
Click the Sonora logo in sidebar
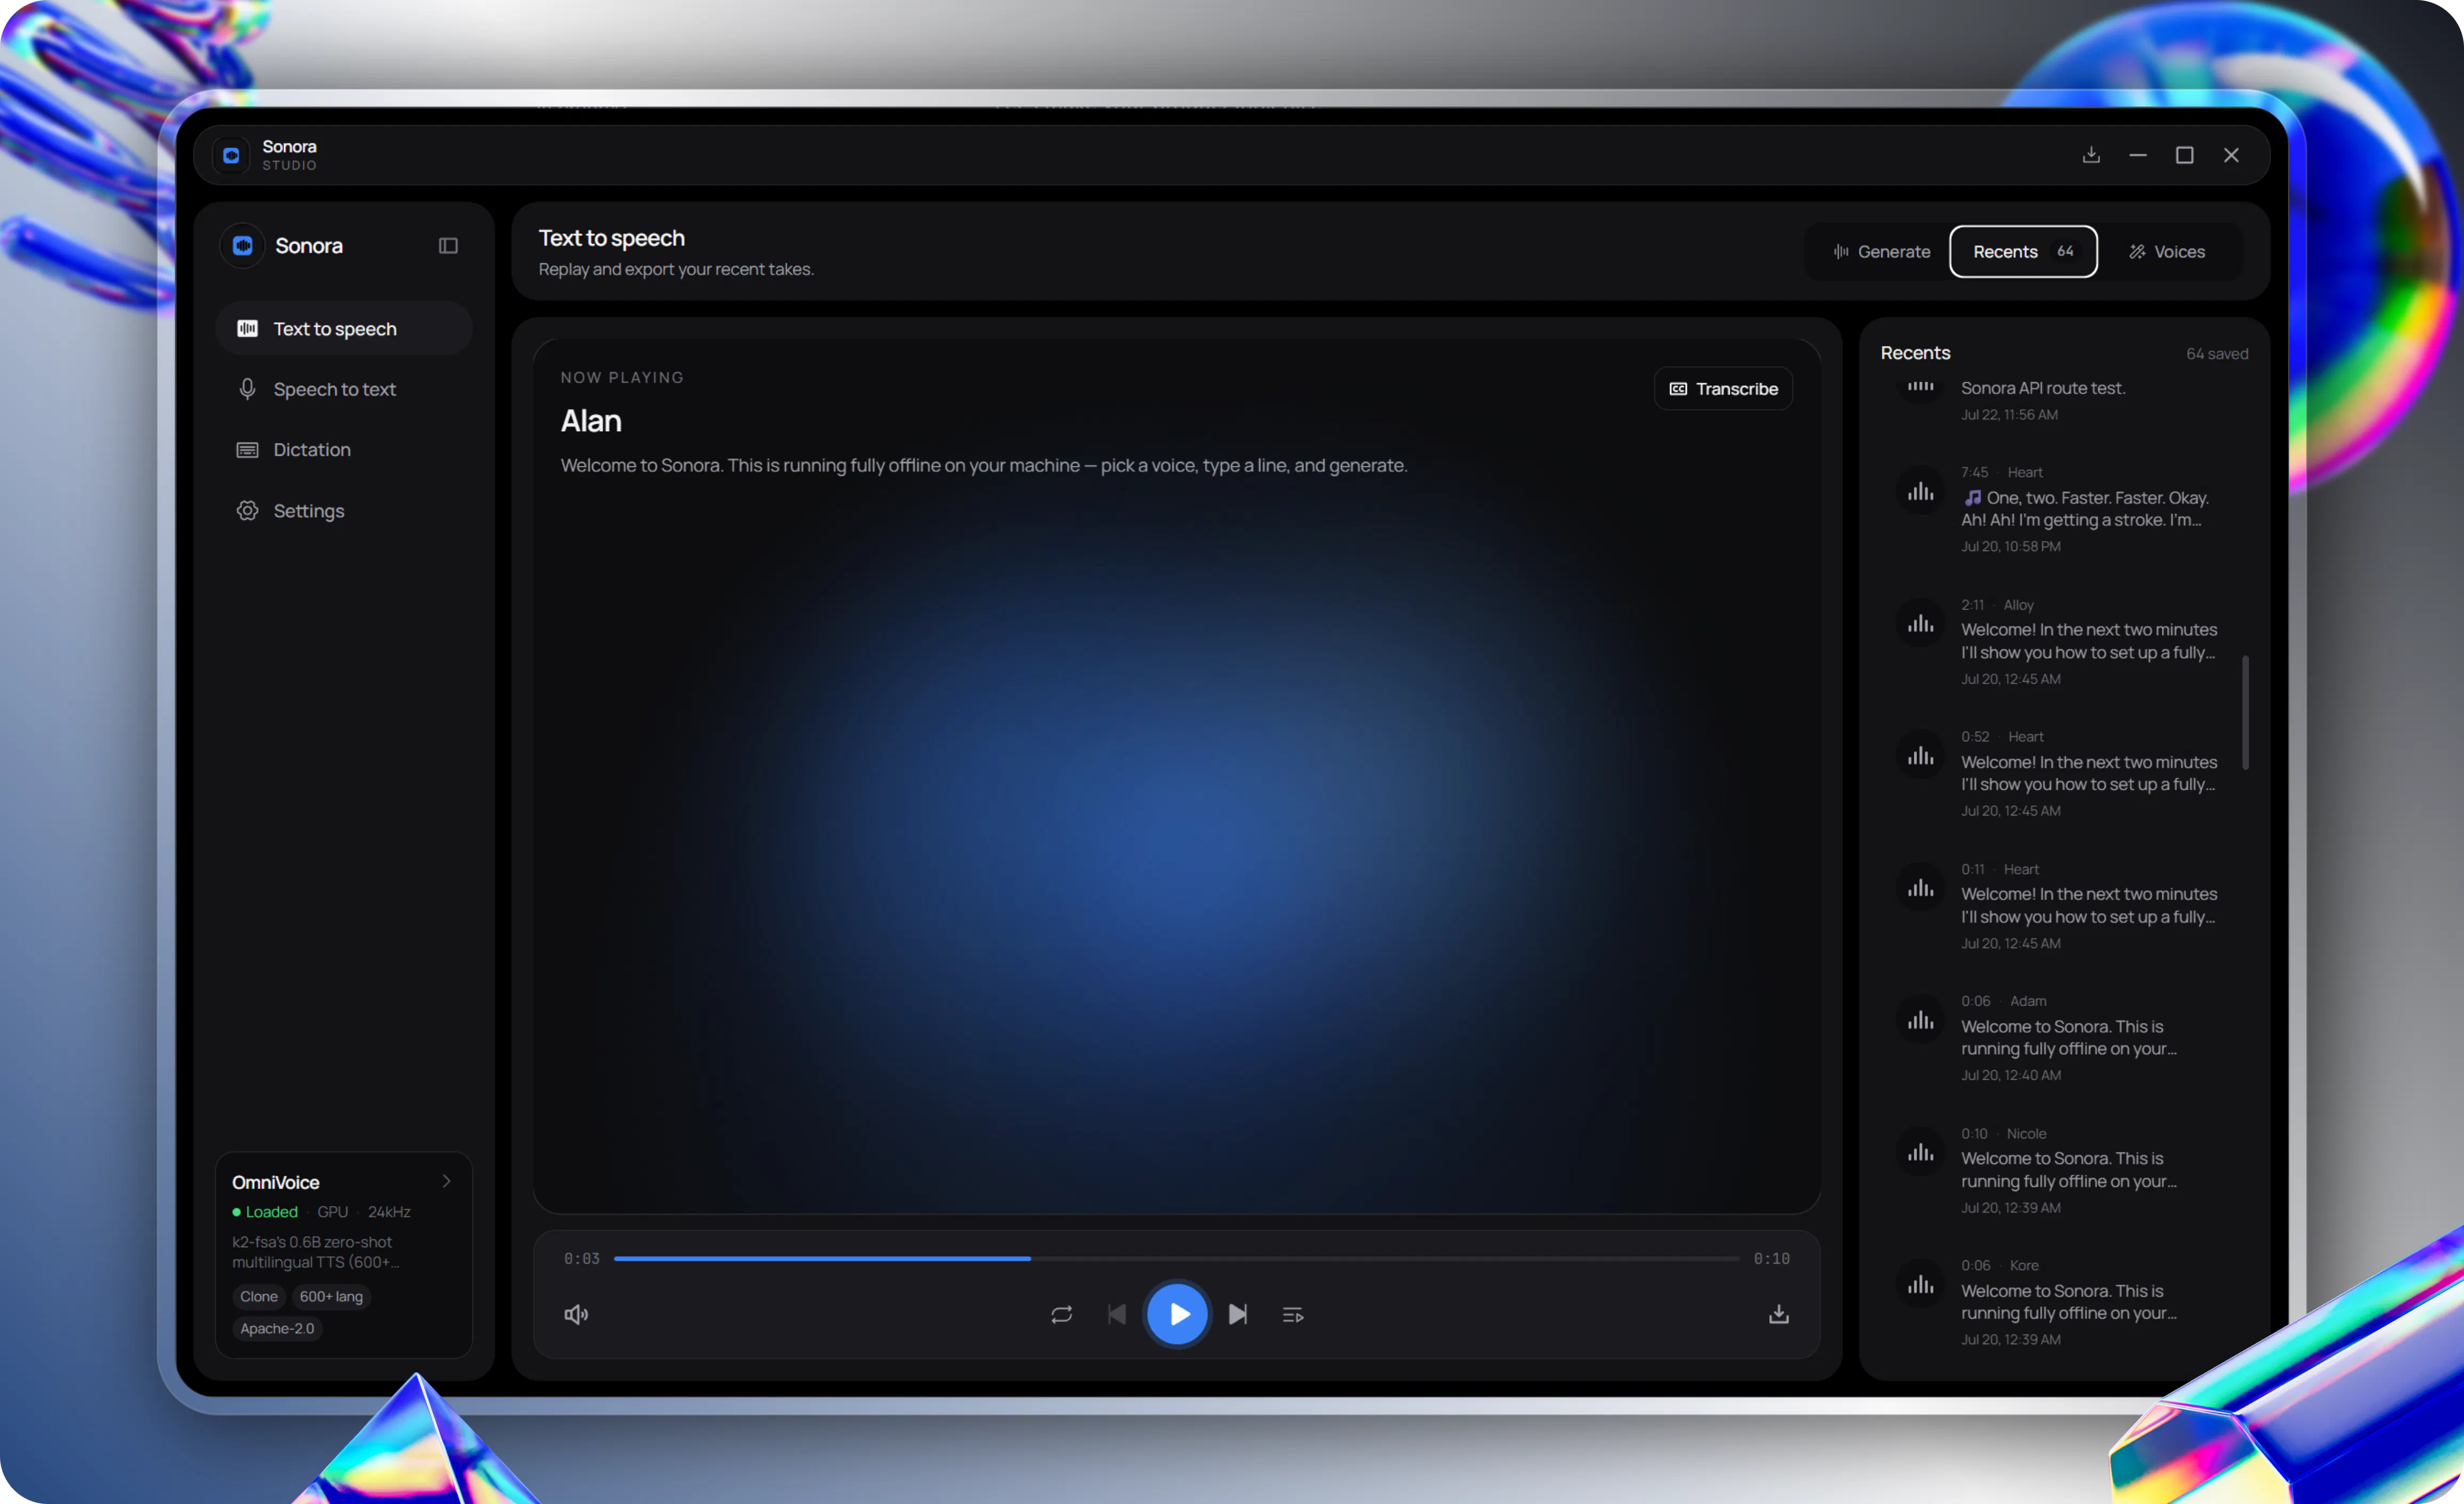(x=242, y=246)
